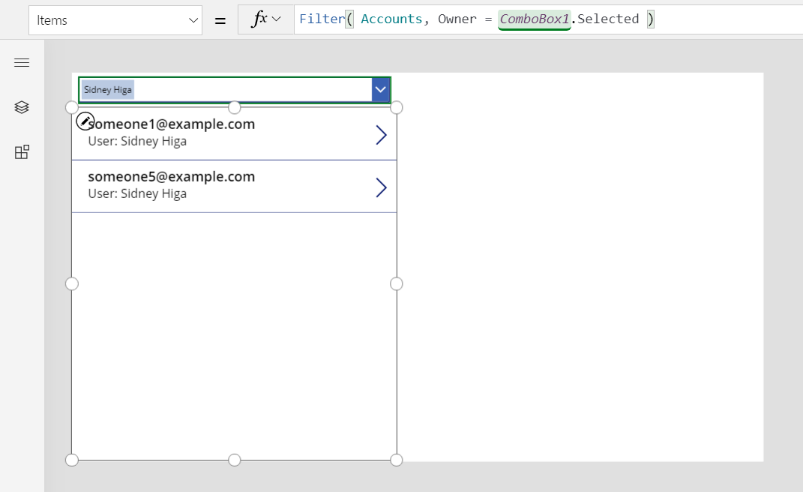Click the gallery's left-middle resize handle
The width and height of the screenshot is (803, 492).
[72, 284]
